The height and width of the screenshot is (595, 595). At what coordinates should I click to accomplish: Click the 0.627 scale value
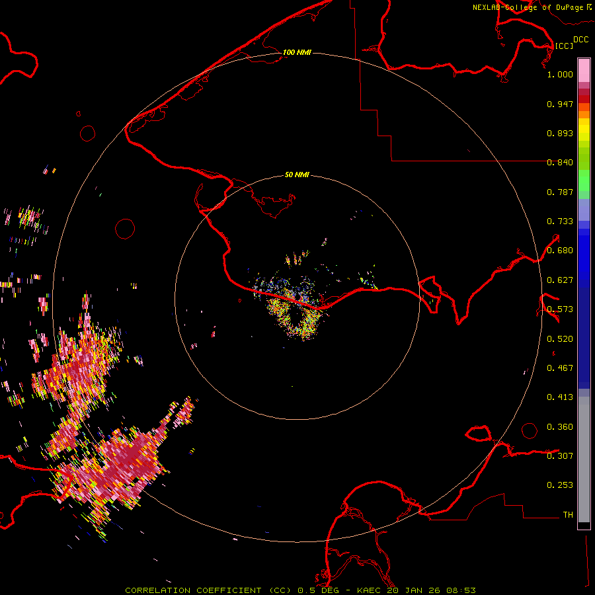560,280
